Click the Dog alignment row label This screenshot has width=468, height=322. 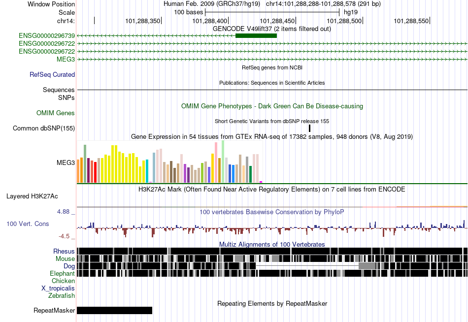[x=69, y=266]
